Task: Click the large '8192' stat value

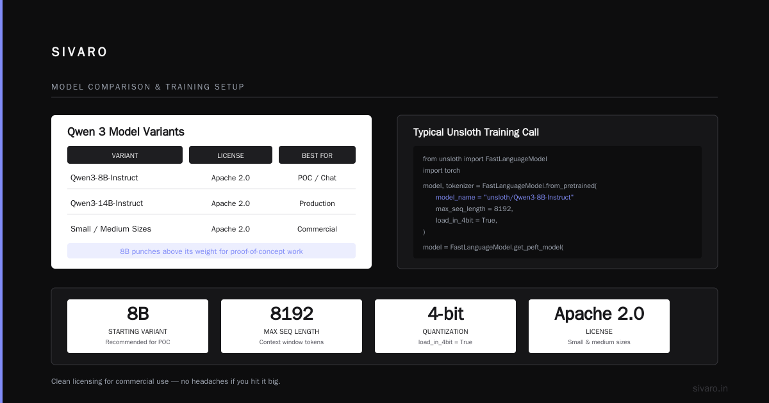Action: pyautogui.click(x=292, y=313)
